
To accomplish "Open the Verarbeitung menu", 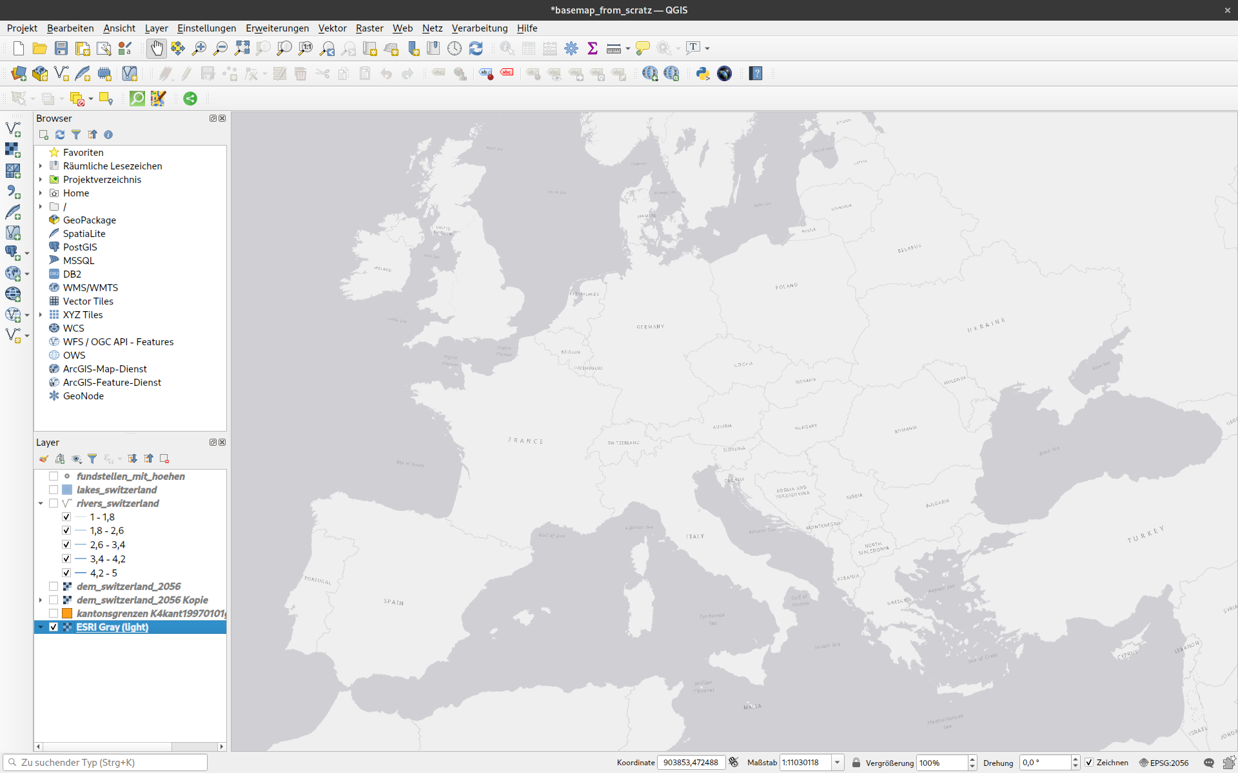I will (x=479, y=28).
